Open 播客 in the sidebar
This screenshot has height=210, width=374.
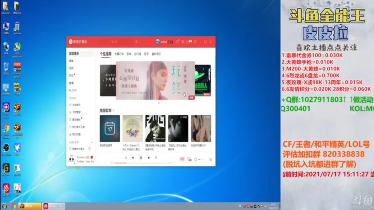[72, 61]
